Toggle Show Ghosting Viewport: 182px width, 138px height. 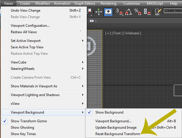coord(44,128)
